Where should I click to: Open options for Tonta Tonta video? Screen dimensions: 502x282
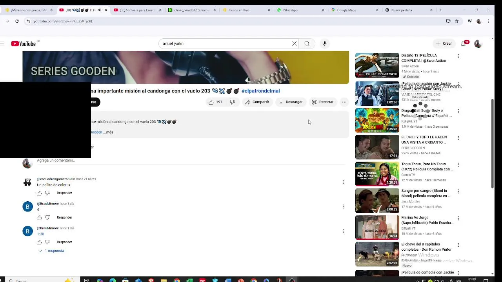pyautogui.click(x=458, y=165)
